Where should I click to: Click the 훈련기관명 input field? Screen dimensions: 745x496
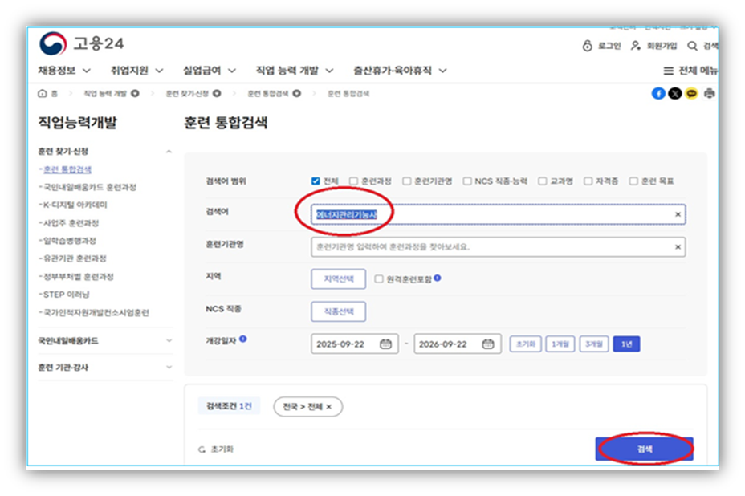[490, 247]
